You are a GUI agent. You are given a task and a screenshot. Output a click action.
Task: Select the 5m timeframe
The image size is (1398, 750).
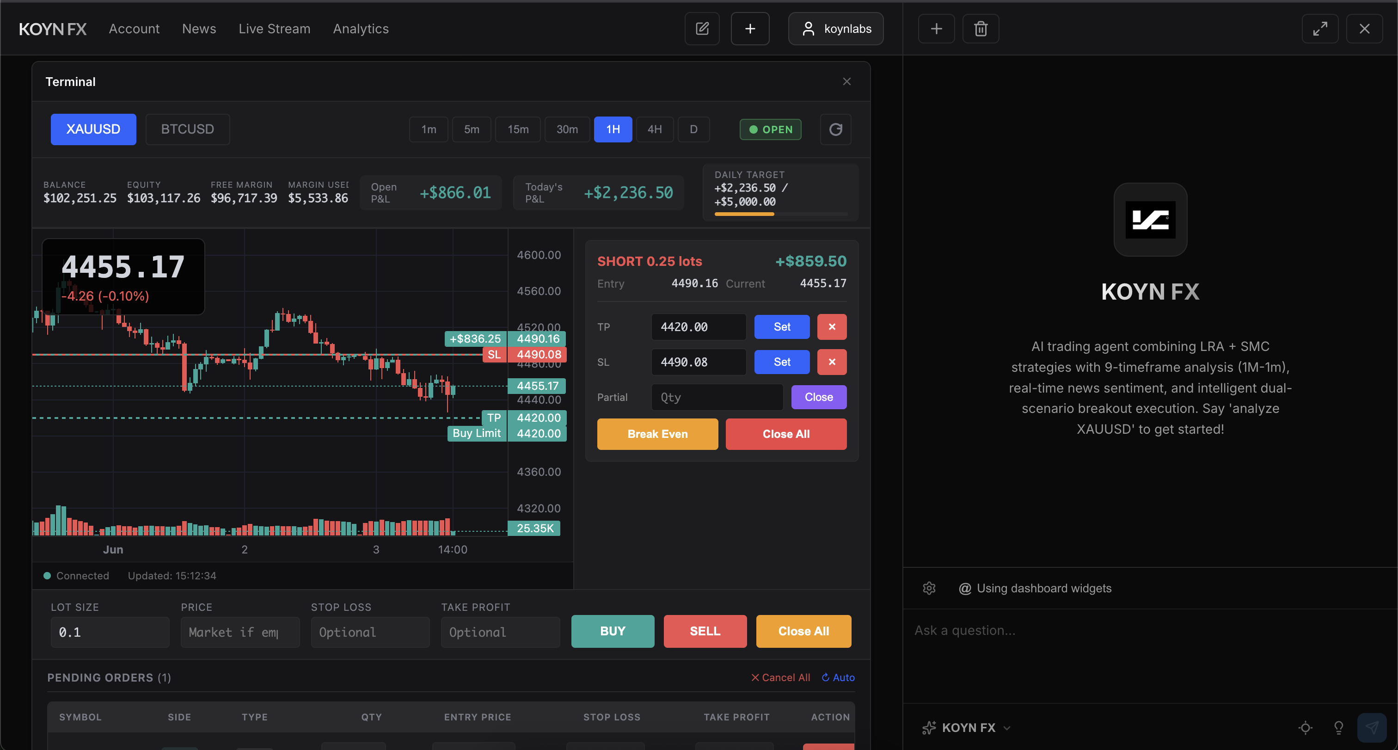tap(471, 129)
